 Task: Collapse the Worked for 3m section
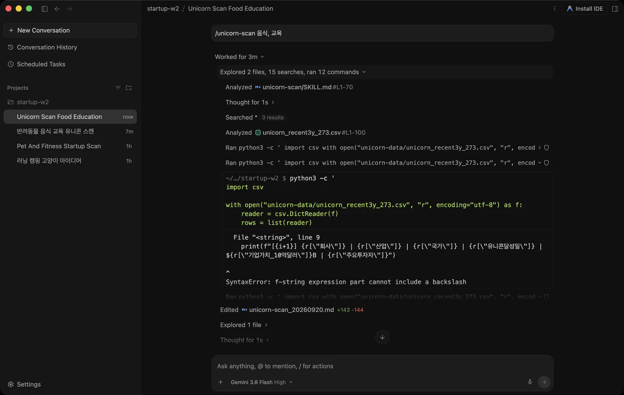coord(240,57)
